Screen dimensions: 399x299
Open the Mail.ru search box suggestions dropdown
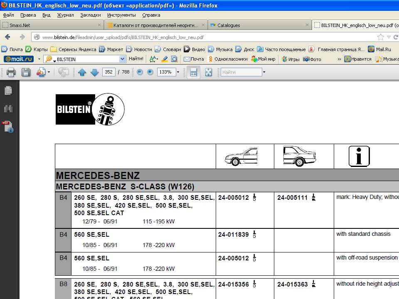(122, 59)
